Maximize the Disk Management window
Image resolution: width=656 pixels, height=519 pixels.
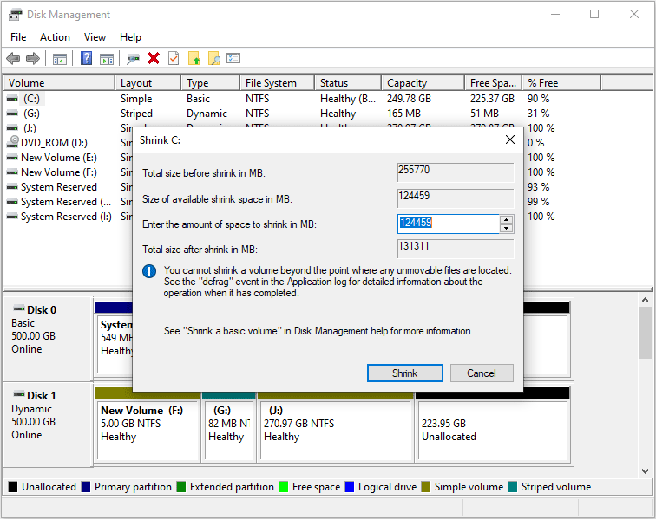click(594, 14)
